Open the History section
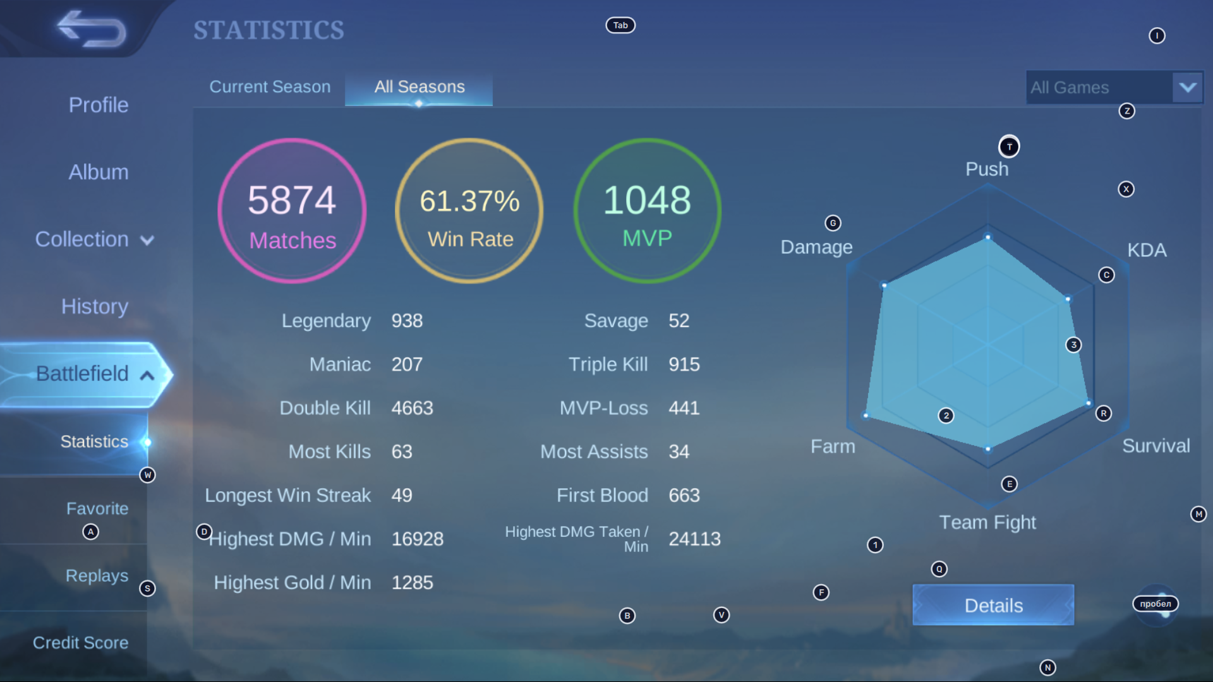Screen dimensions: 1213x682 click(x=95, y=306)
